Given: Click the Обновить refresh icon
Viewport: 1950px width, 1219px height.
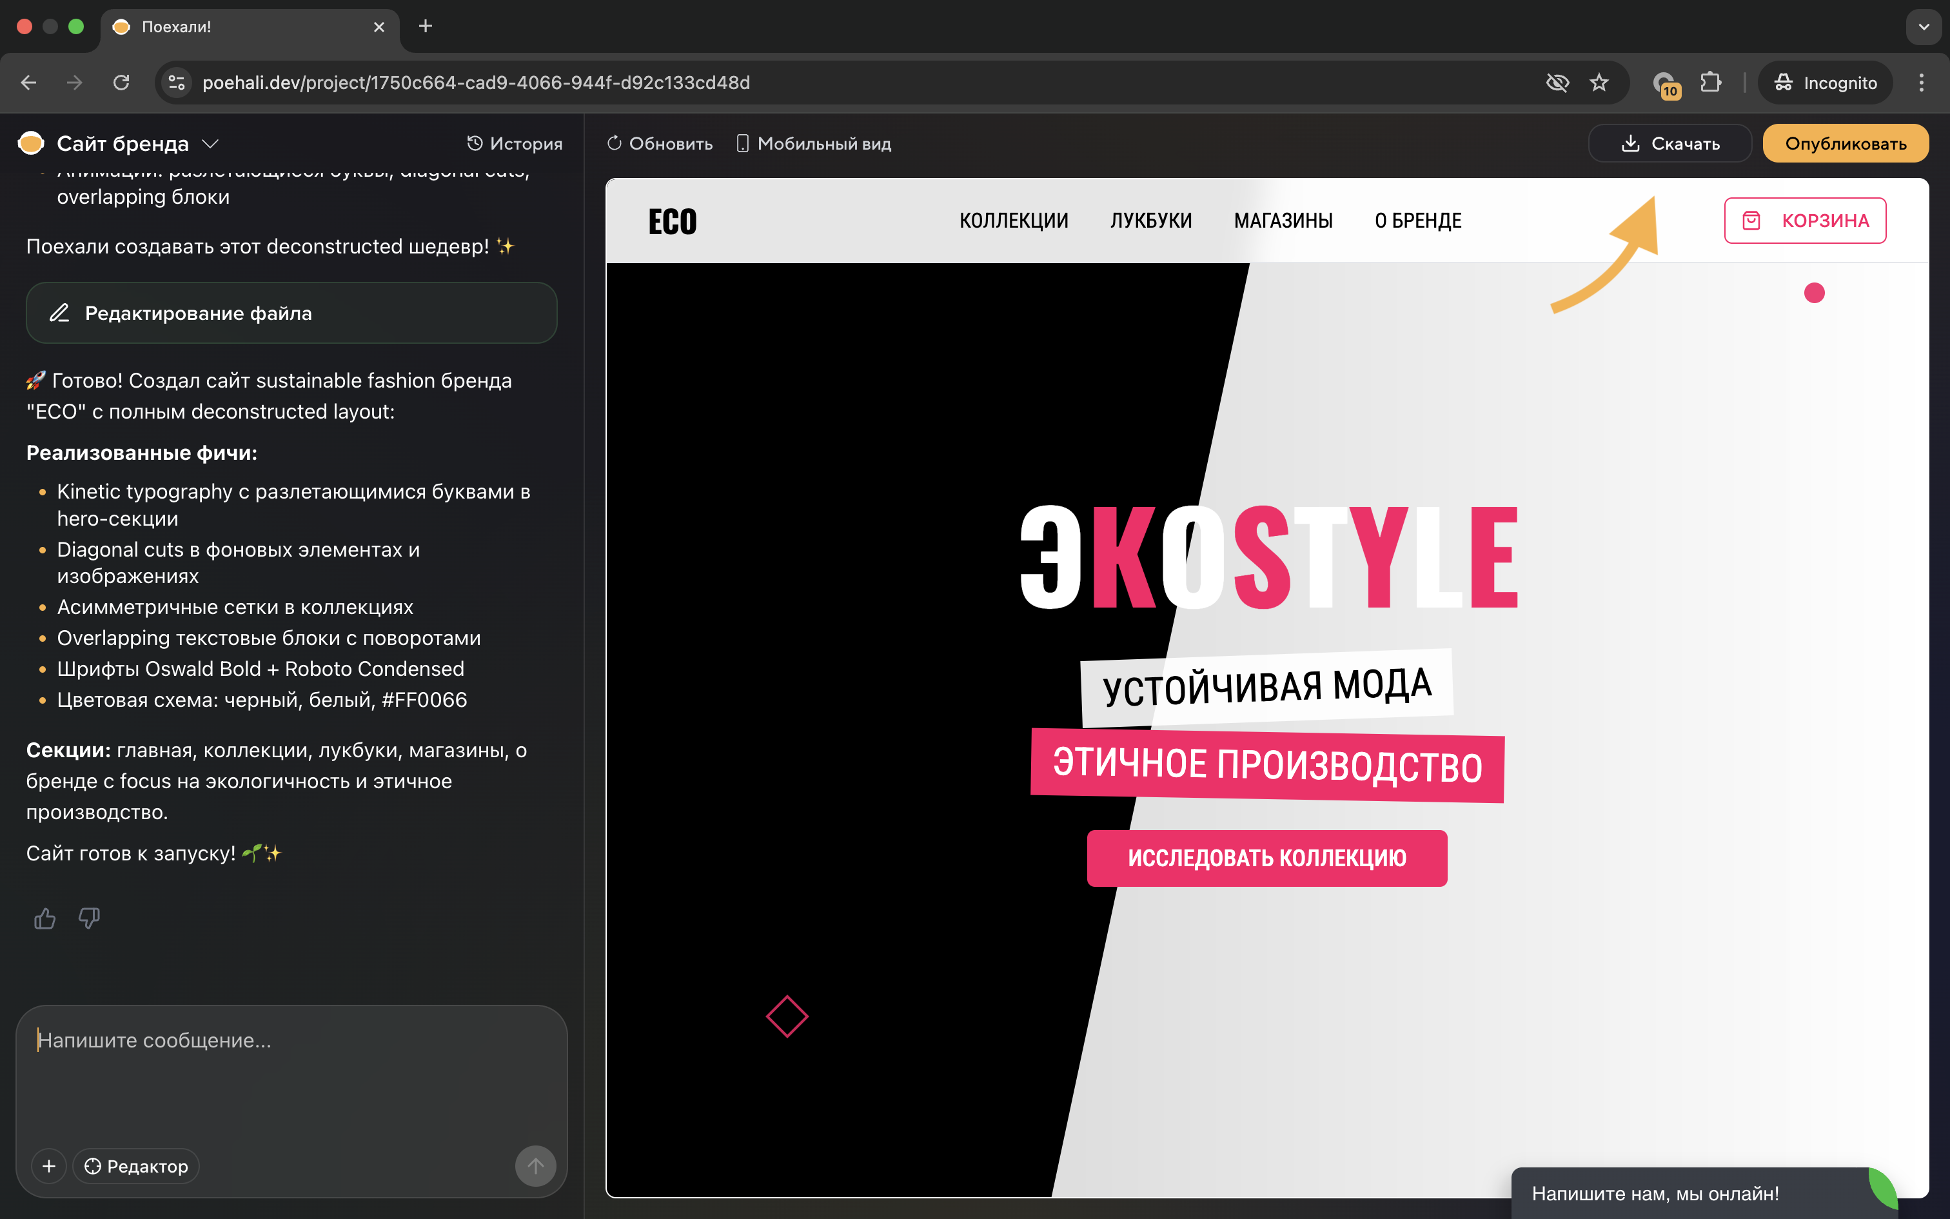Looking at the screenshot, I should 614,143.
